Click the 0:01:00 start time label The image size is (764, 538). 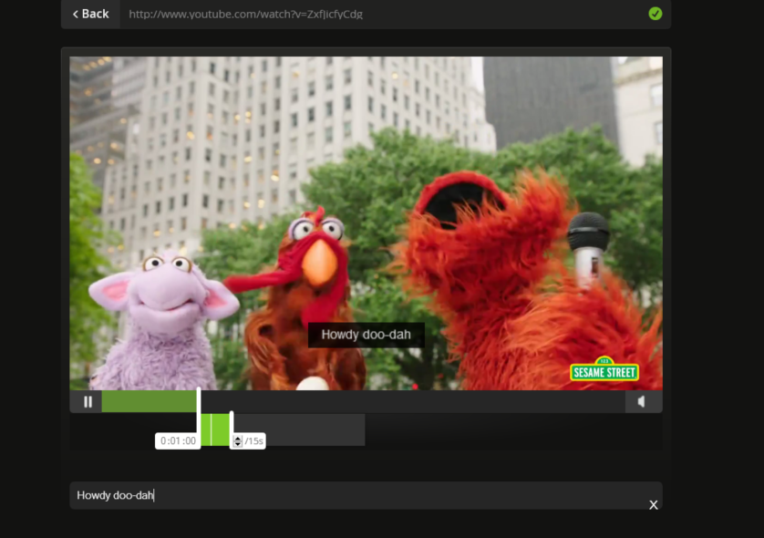coord(178,441)
